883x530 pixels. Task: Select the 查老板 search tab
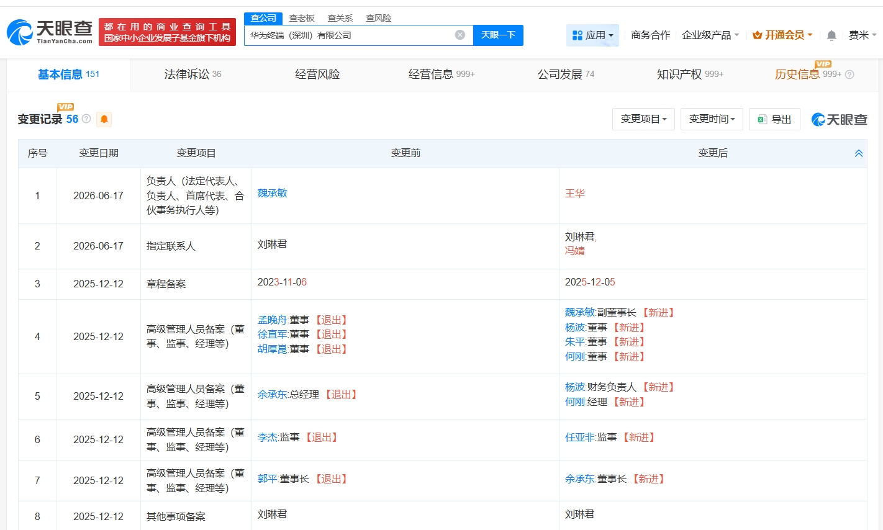(302, 18)
